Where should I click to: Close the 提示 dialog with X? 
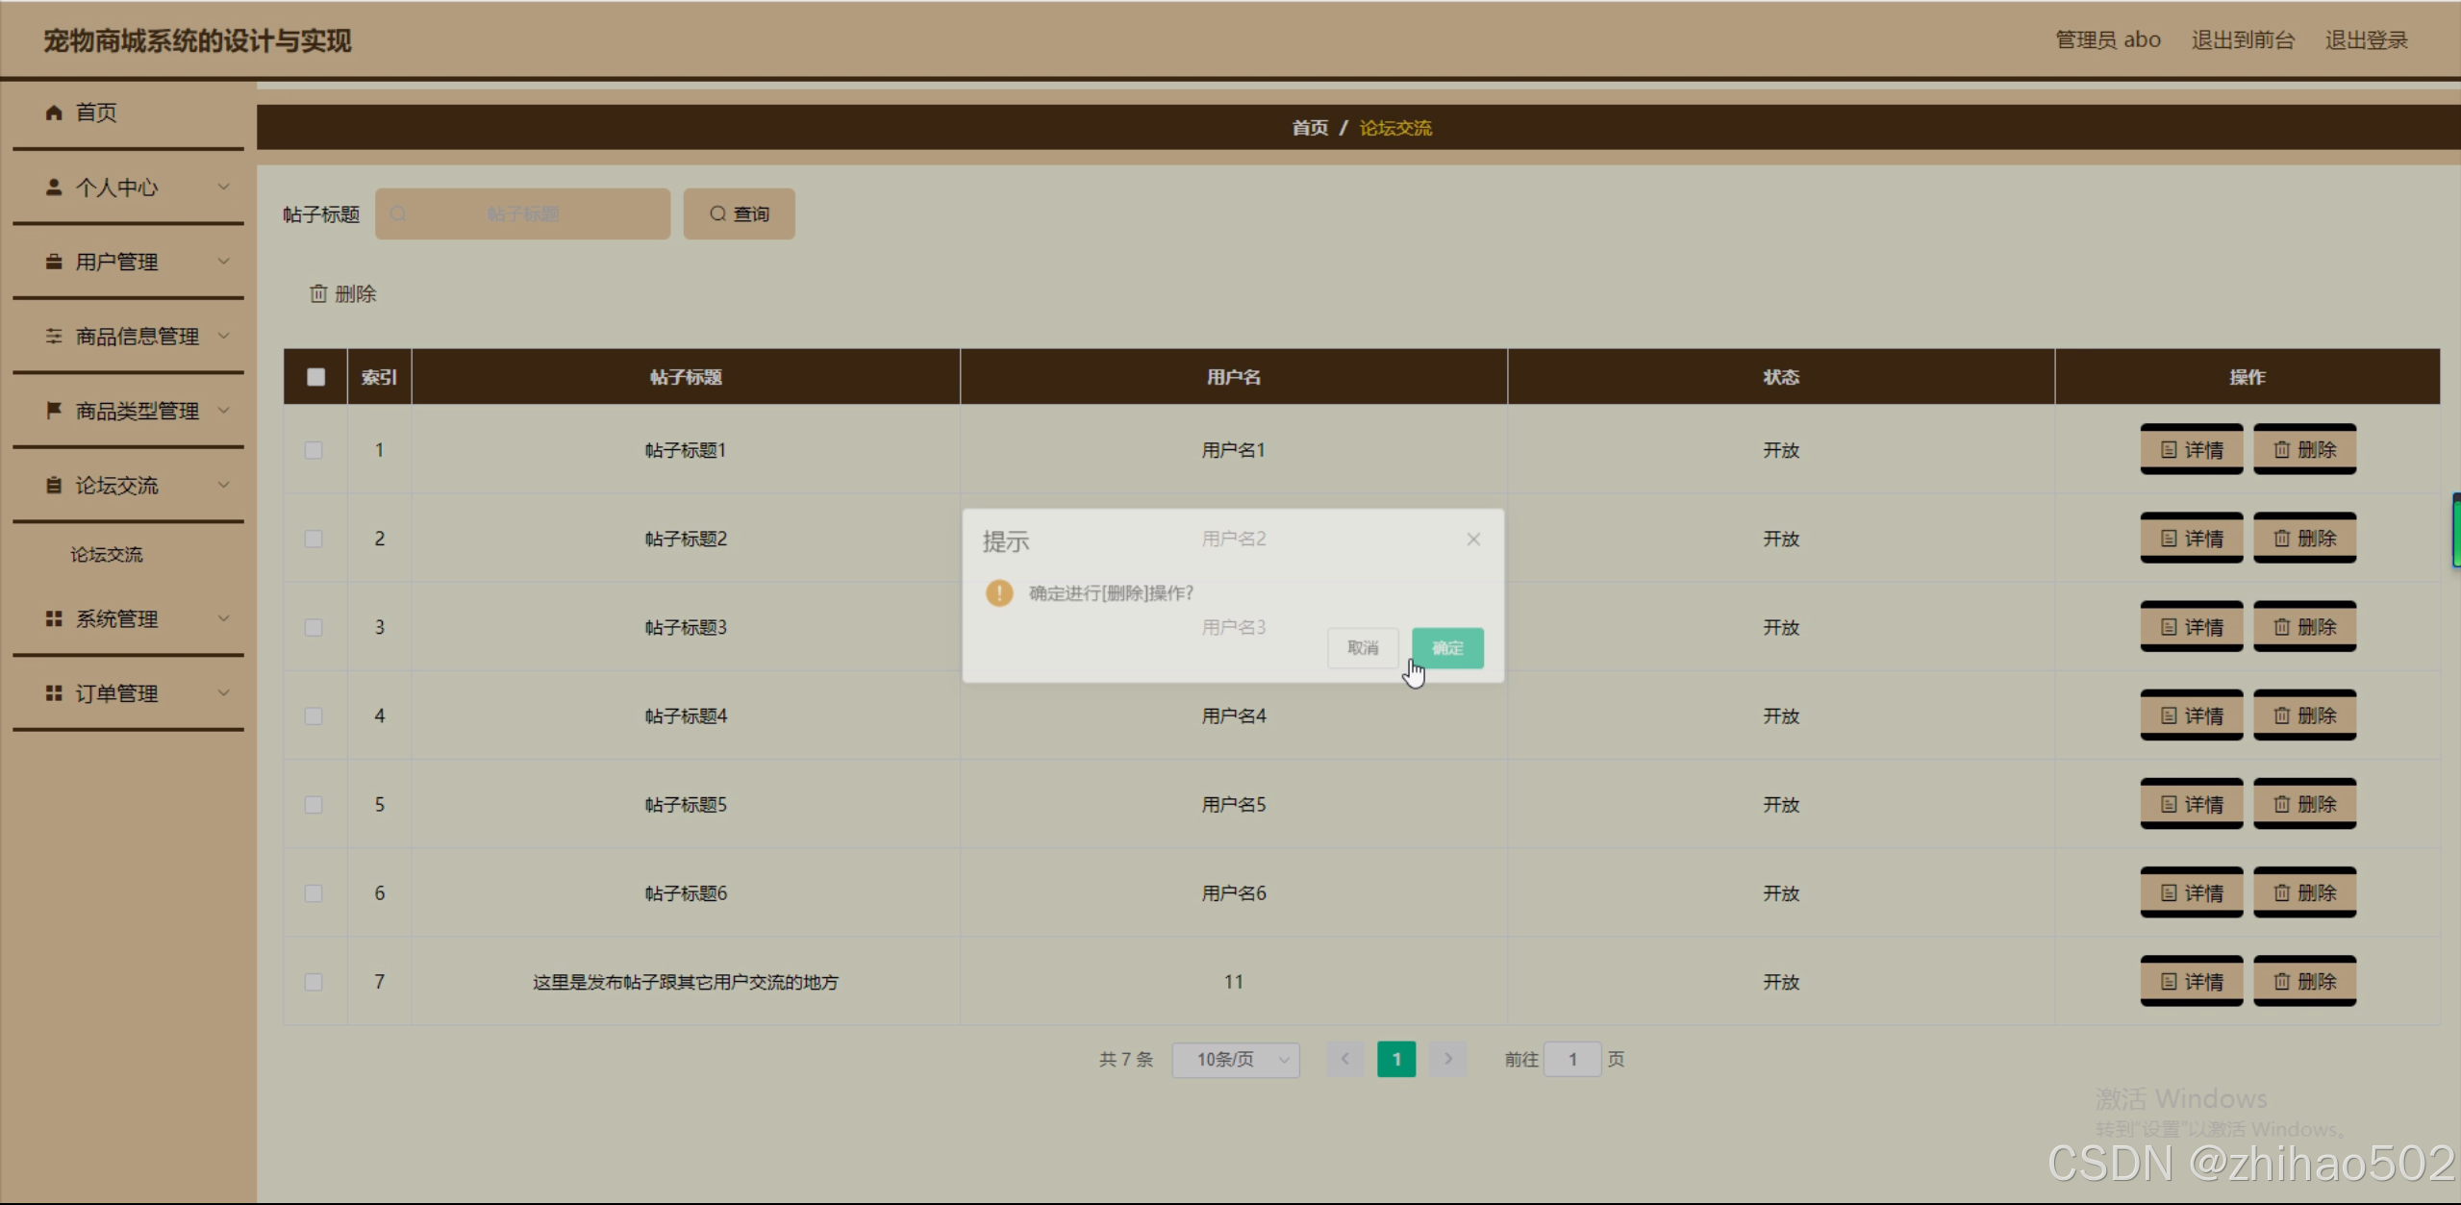pyautogui.click(x=1472, y=540)
